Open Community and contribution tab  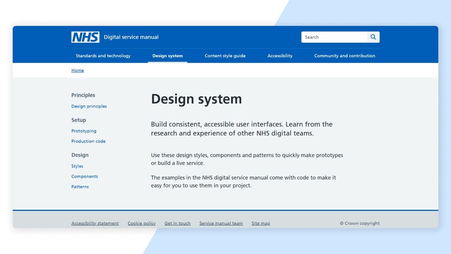tap(345, 56)
